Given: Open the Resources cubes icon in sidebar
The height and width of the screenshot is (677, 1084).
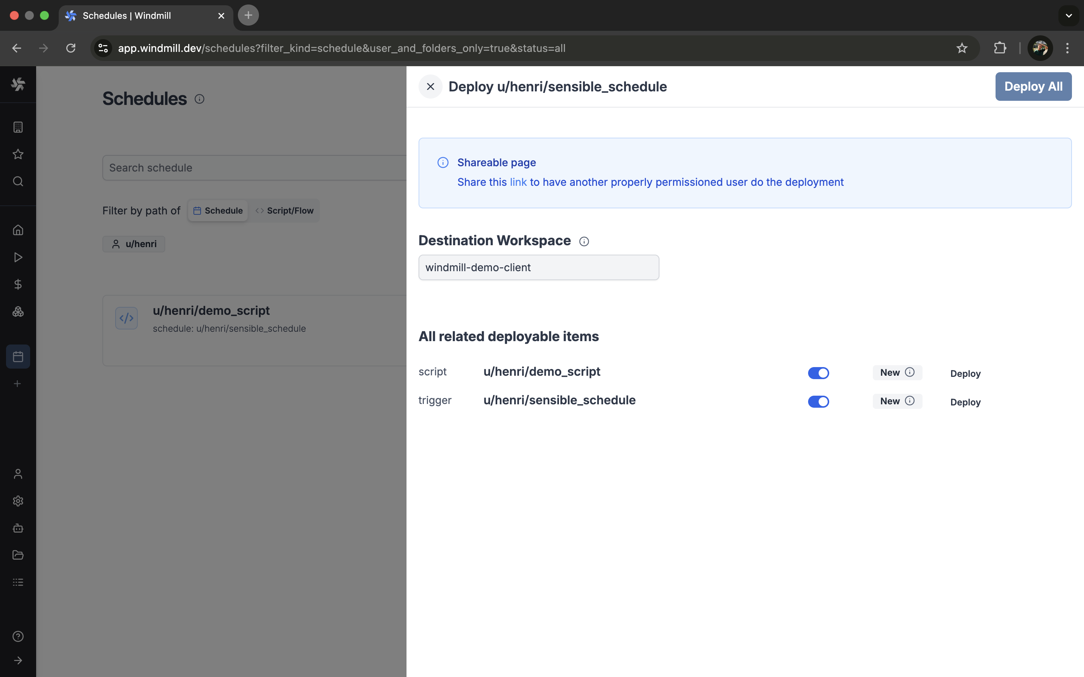Looking at the screenshot, I should 18,312.
